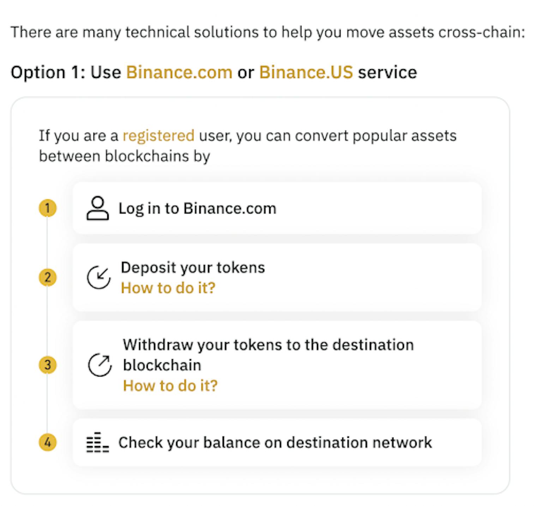Click the balance bars icon in step 4
The image size is (542, 506).
97,442
